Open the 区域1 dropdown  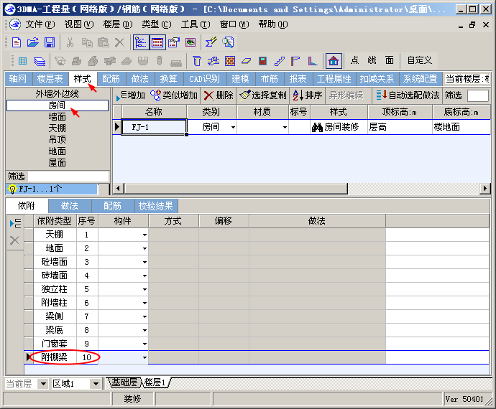95,384
